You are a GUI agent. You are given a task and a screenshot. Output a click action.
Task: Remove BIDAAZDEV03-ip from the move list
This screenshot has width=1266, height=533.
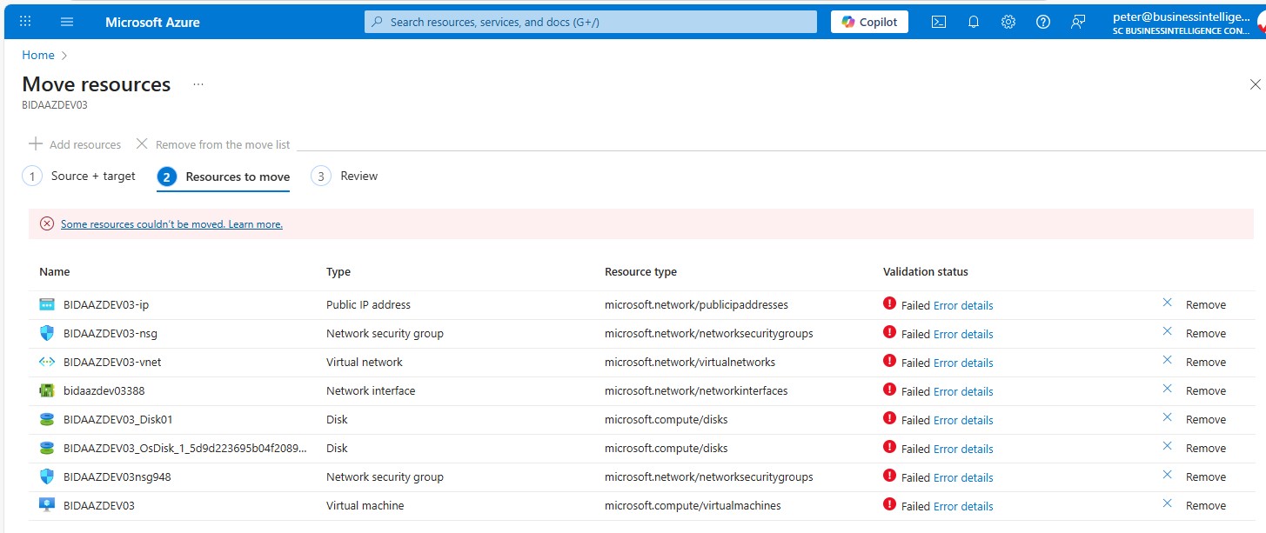(x=1194, y=304)
